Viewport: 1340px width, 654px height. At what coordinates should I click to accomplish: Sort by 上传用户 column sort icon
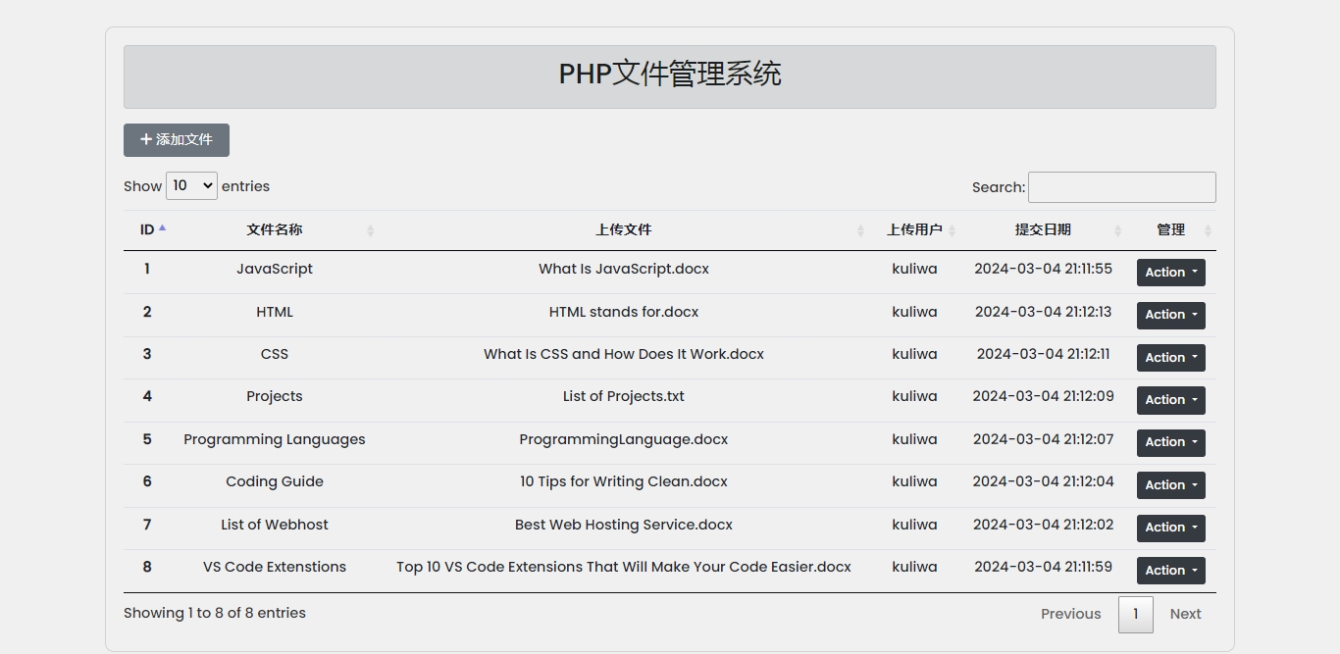click(952, 230)
